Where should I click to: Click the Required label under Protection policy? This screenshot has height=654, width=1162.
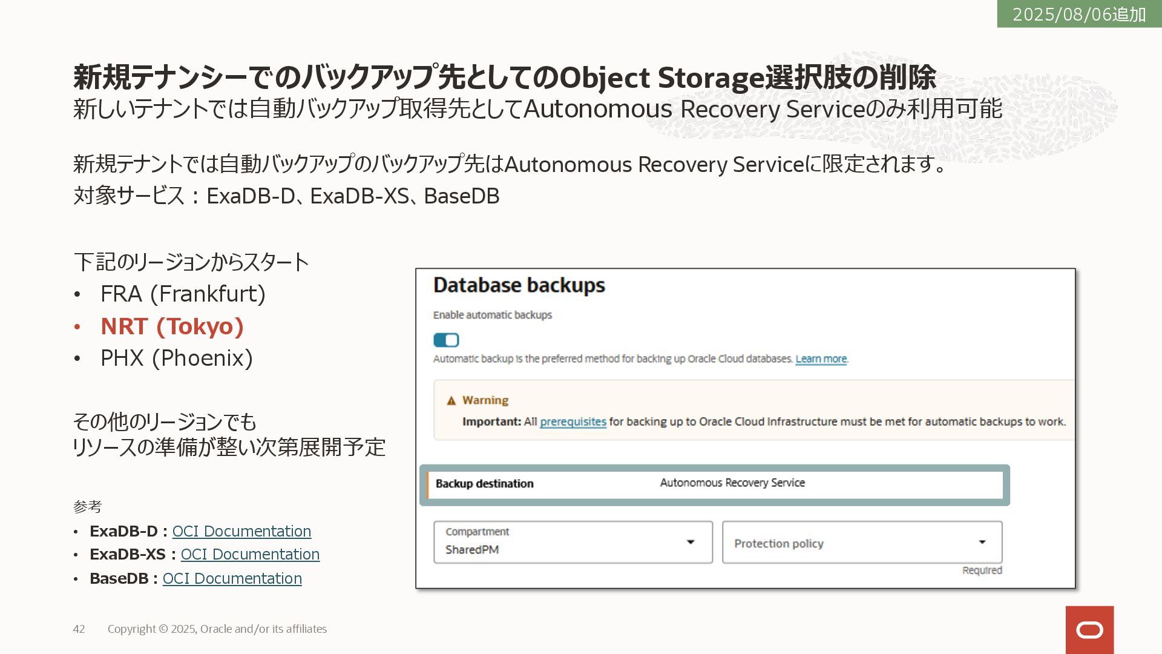982,570
